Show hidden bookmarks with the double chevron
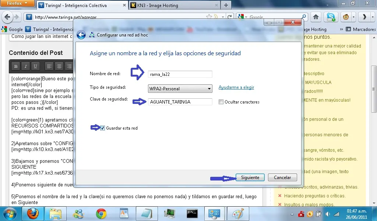This screenshot has width=377, height=221. pos(341,29)
